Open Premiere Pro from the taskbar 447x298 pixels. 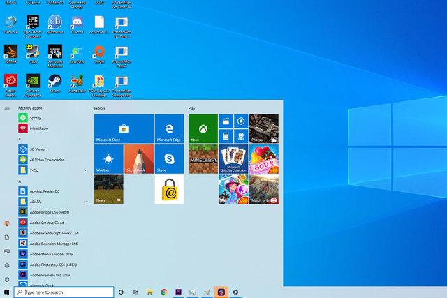(x=178, y=292)
